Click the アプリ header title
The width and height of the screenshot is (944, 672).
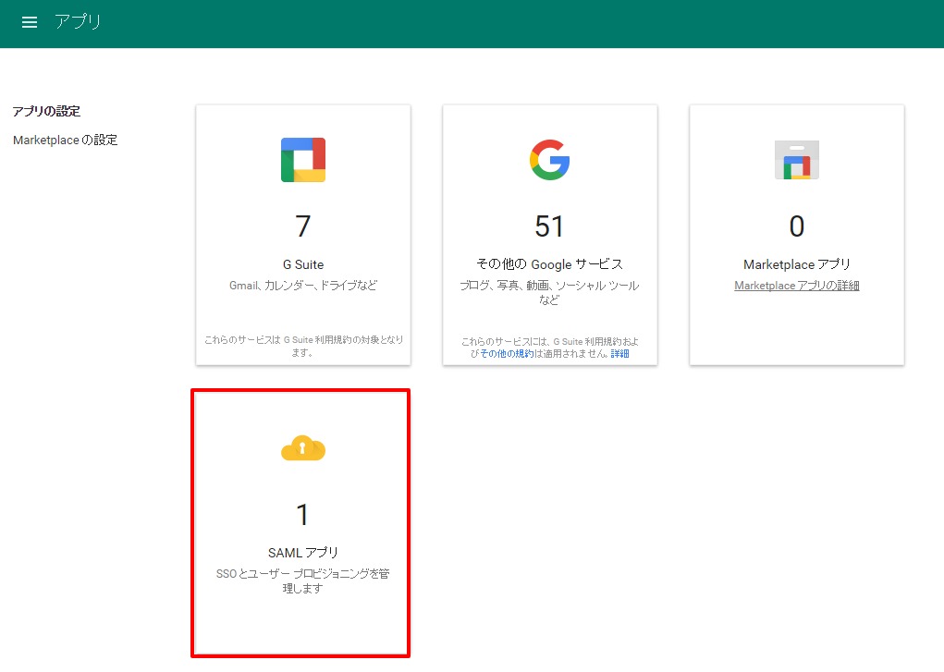point(78,22)
